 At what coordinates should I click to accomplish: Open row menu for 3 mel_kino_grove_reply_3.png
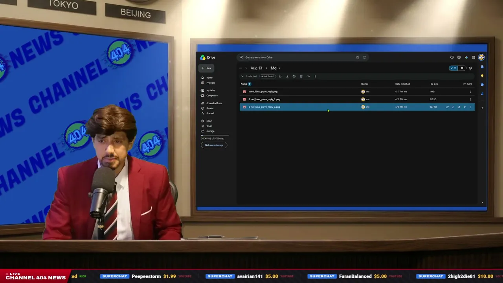tap(470, 107)
